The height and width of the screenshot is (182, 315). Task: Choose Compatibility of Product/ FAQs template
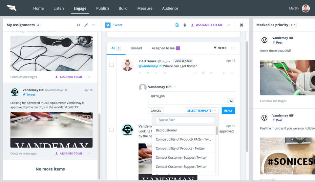click(184, 139)
